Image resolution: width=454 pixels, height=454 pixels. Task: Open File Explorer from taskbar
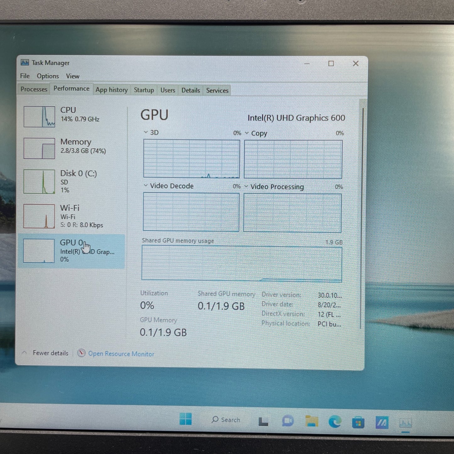point(311,421)
